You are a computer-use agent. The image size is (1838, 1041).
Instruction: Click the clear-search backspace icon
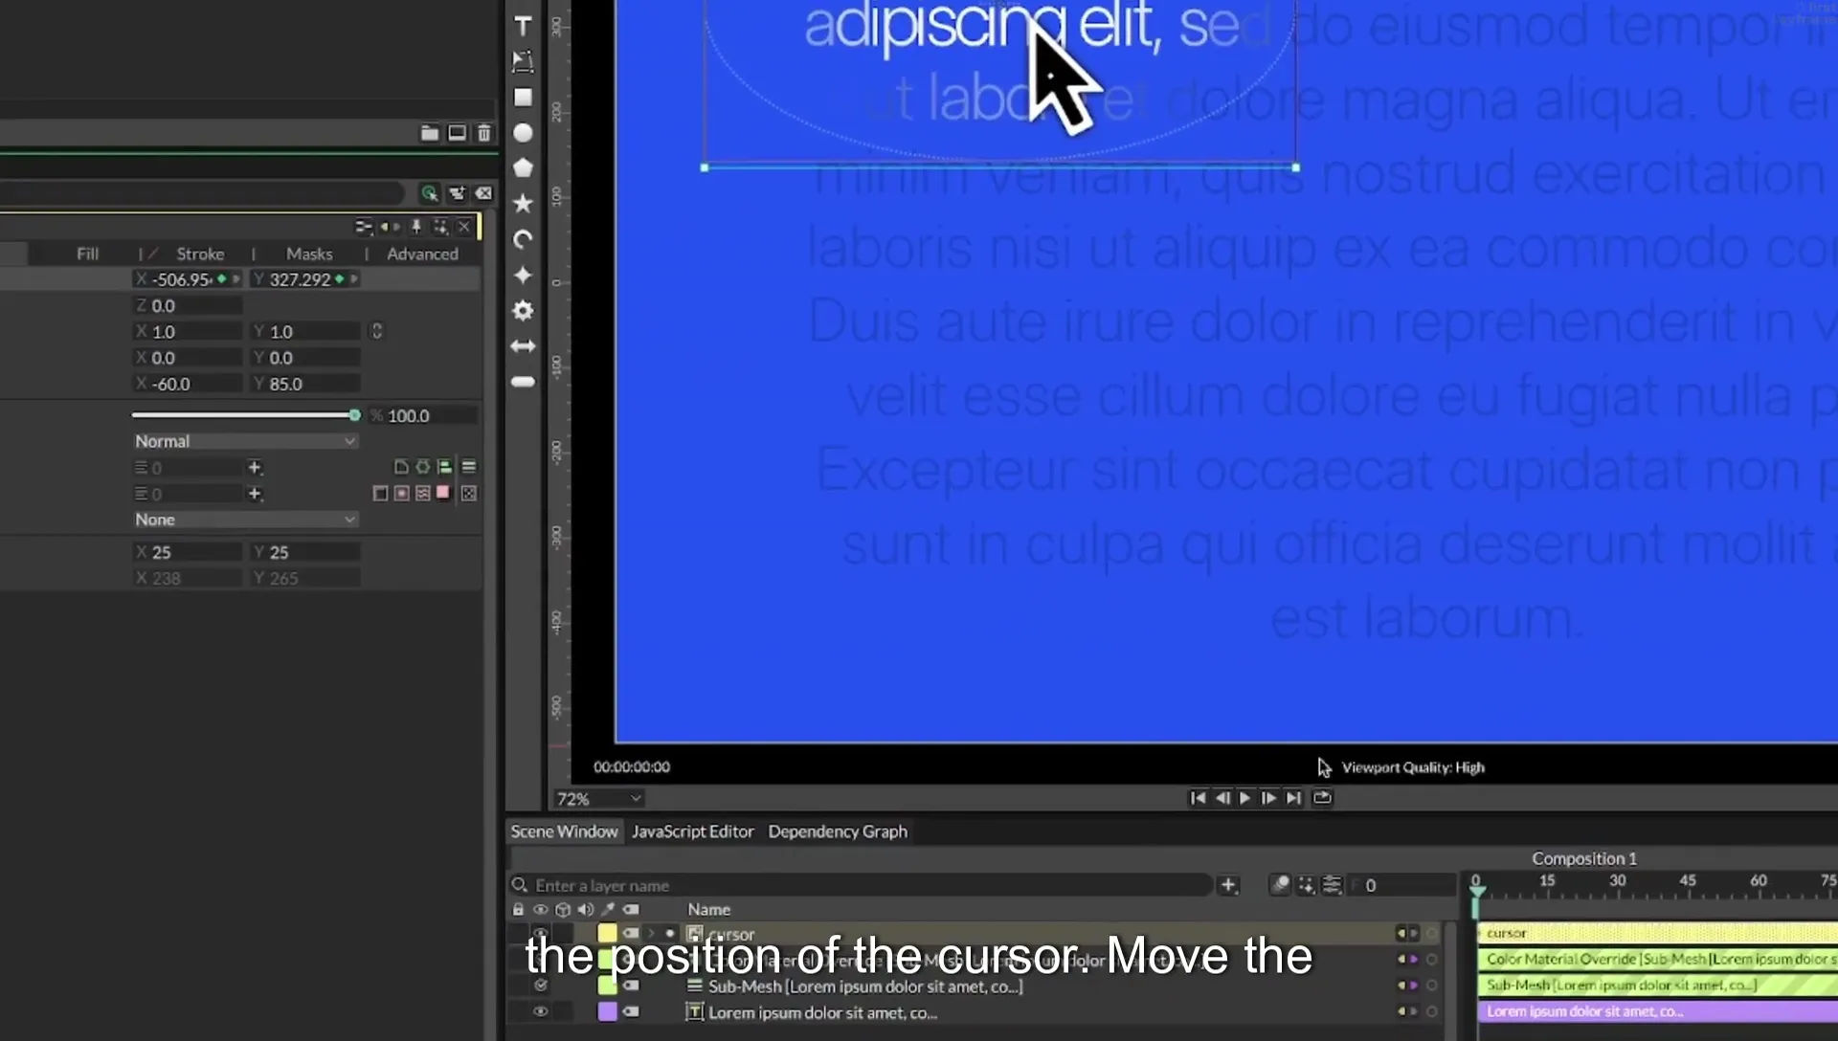click(484, 193)
